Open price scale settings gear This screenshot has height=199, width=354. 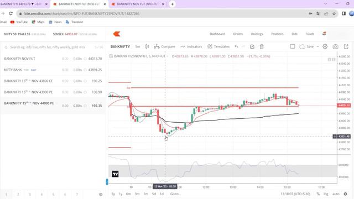point(345,194)
